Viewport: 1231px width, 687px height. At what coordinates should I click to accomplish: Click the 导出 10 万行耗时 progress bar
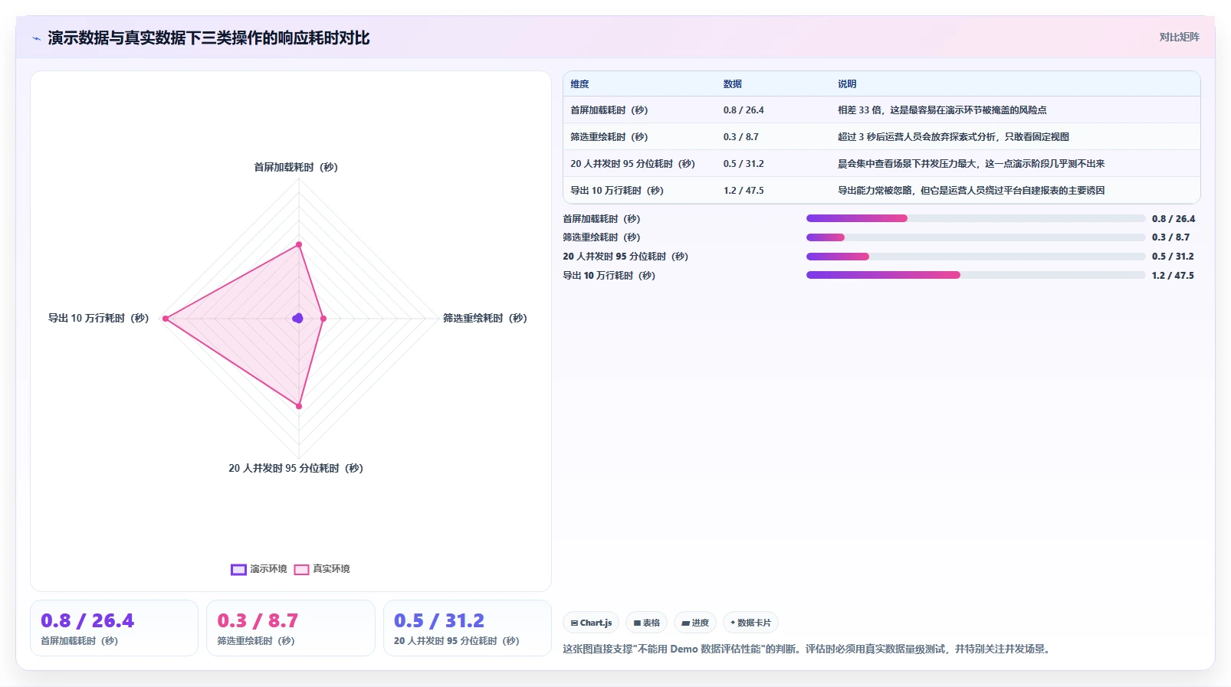(976, 275)
